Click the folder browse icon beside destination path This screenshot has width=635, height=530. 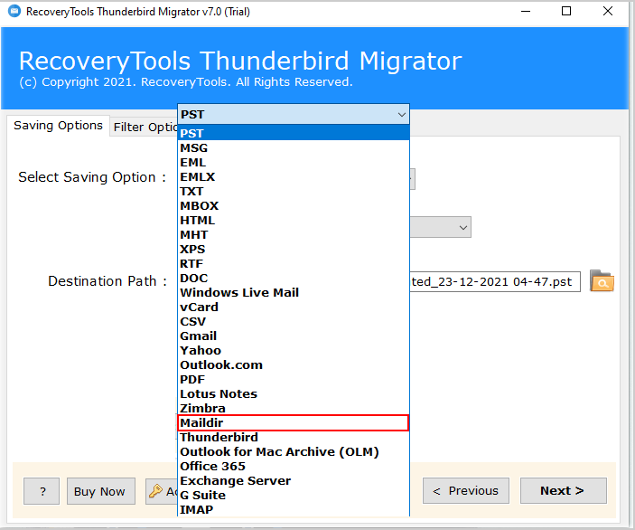(x=602, y=280)
